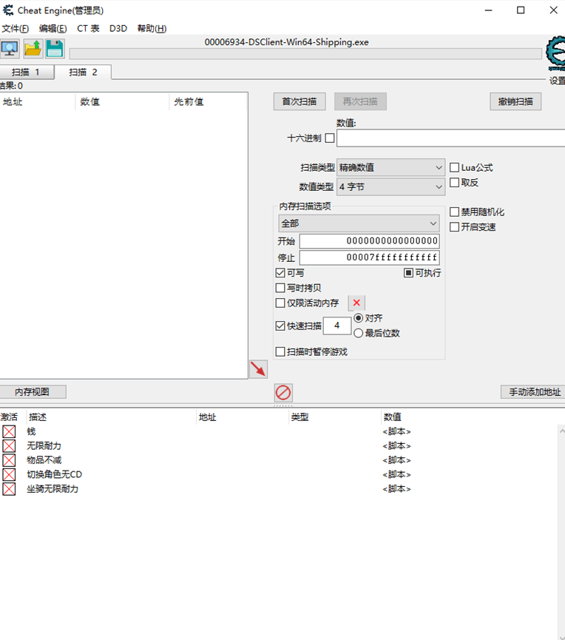Expand the 数值类型 4 字节 dropdown
This screenshot has width=565, height=640.
point(390,187)
